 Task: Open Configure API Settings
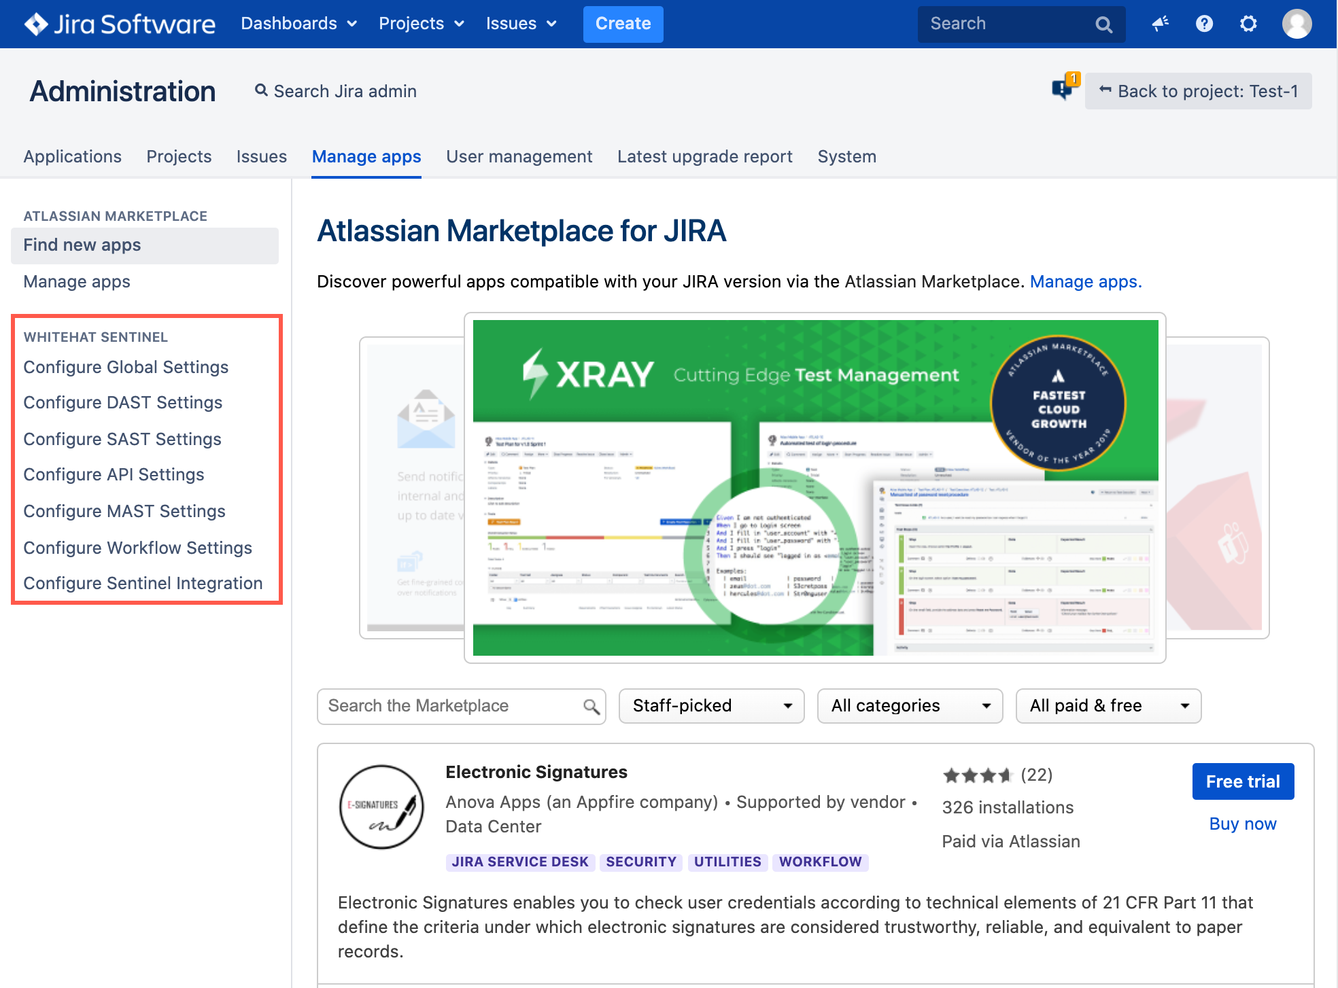[114, 474]
